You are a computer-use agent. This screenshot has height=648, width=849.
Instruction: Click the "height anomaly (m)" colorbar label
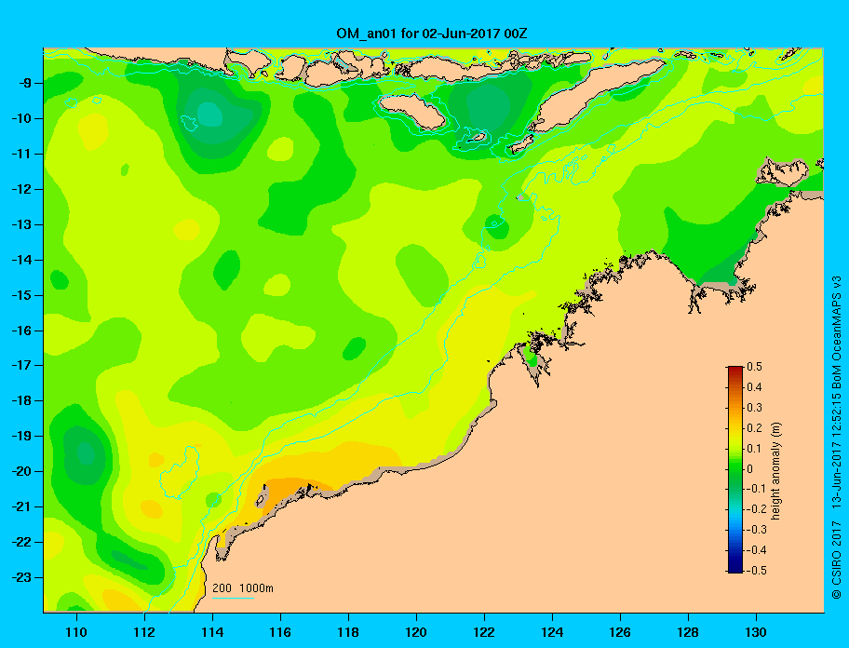click(775, 471)
